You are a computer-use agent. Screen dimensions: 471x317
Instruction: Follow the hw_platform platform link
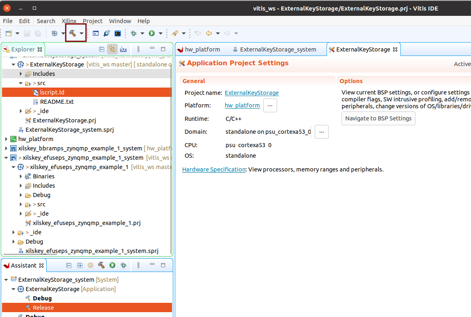[242, 105]
